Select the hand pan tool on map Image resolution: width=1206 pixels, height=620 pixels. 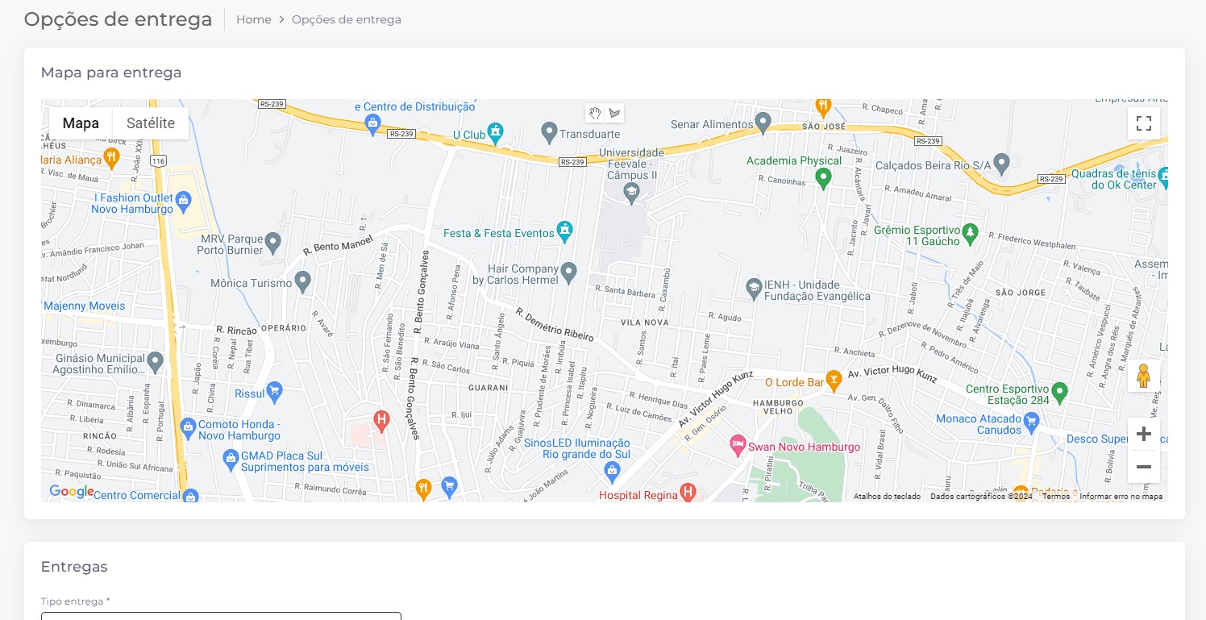click(595, 113)
